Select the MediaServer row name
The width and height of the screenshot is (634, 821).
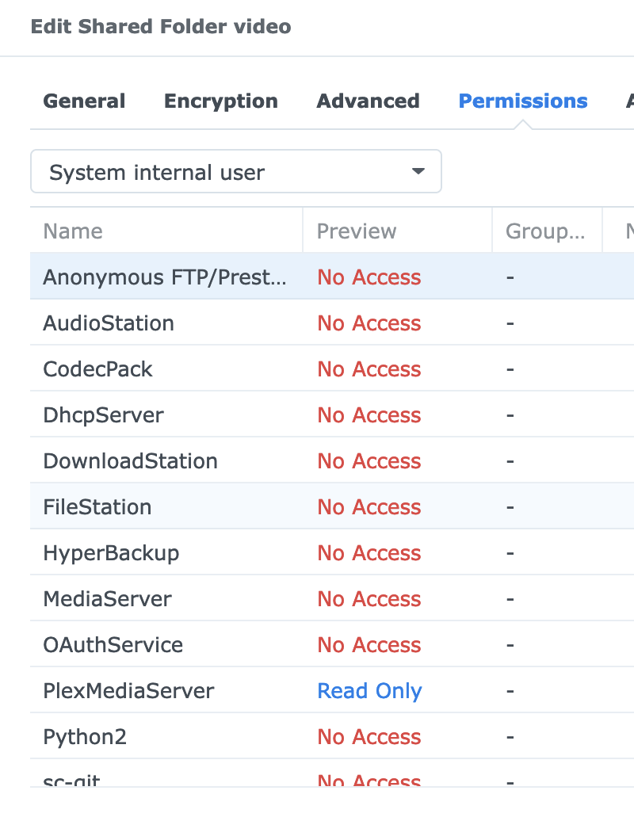(107, 599)
